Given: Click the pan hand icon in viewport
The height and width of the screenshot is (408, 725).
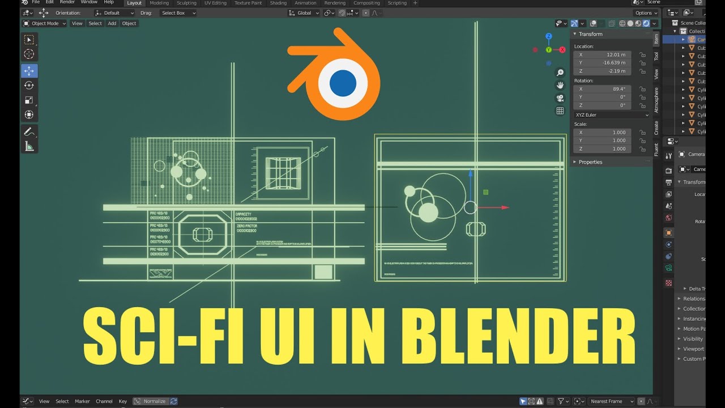Looking at the screenshot, I should pos(560,85).
